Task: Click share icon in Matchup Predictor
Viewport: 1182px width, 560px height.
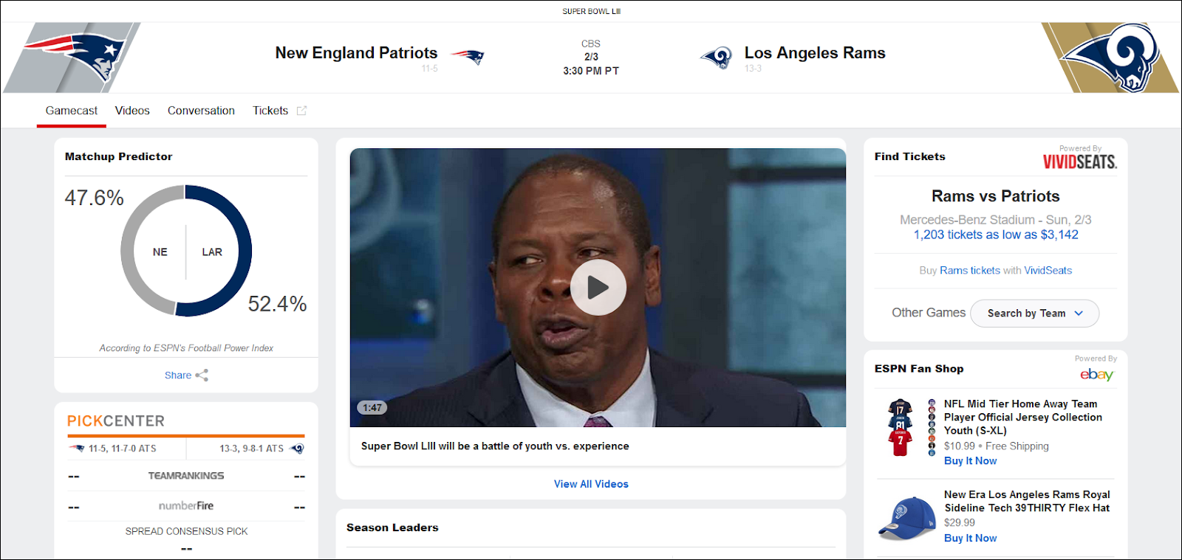Action: 202,376
